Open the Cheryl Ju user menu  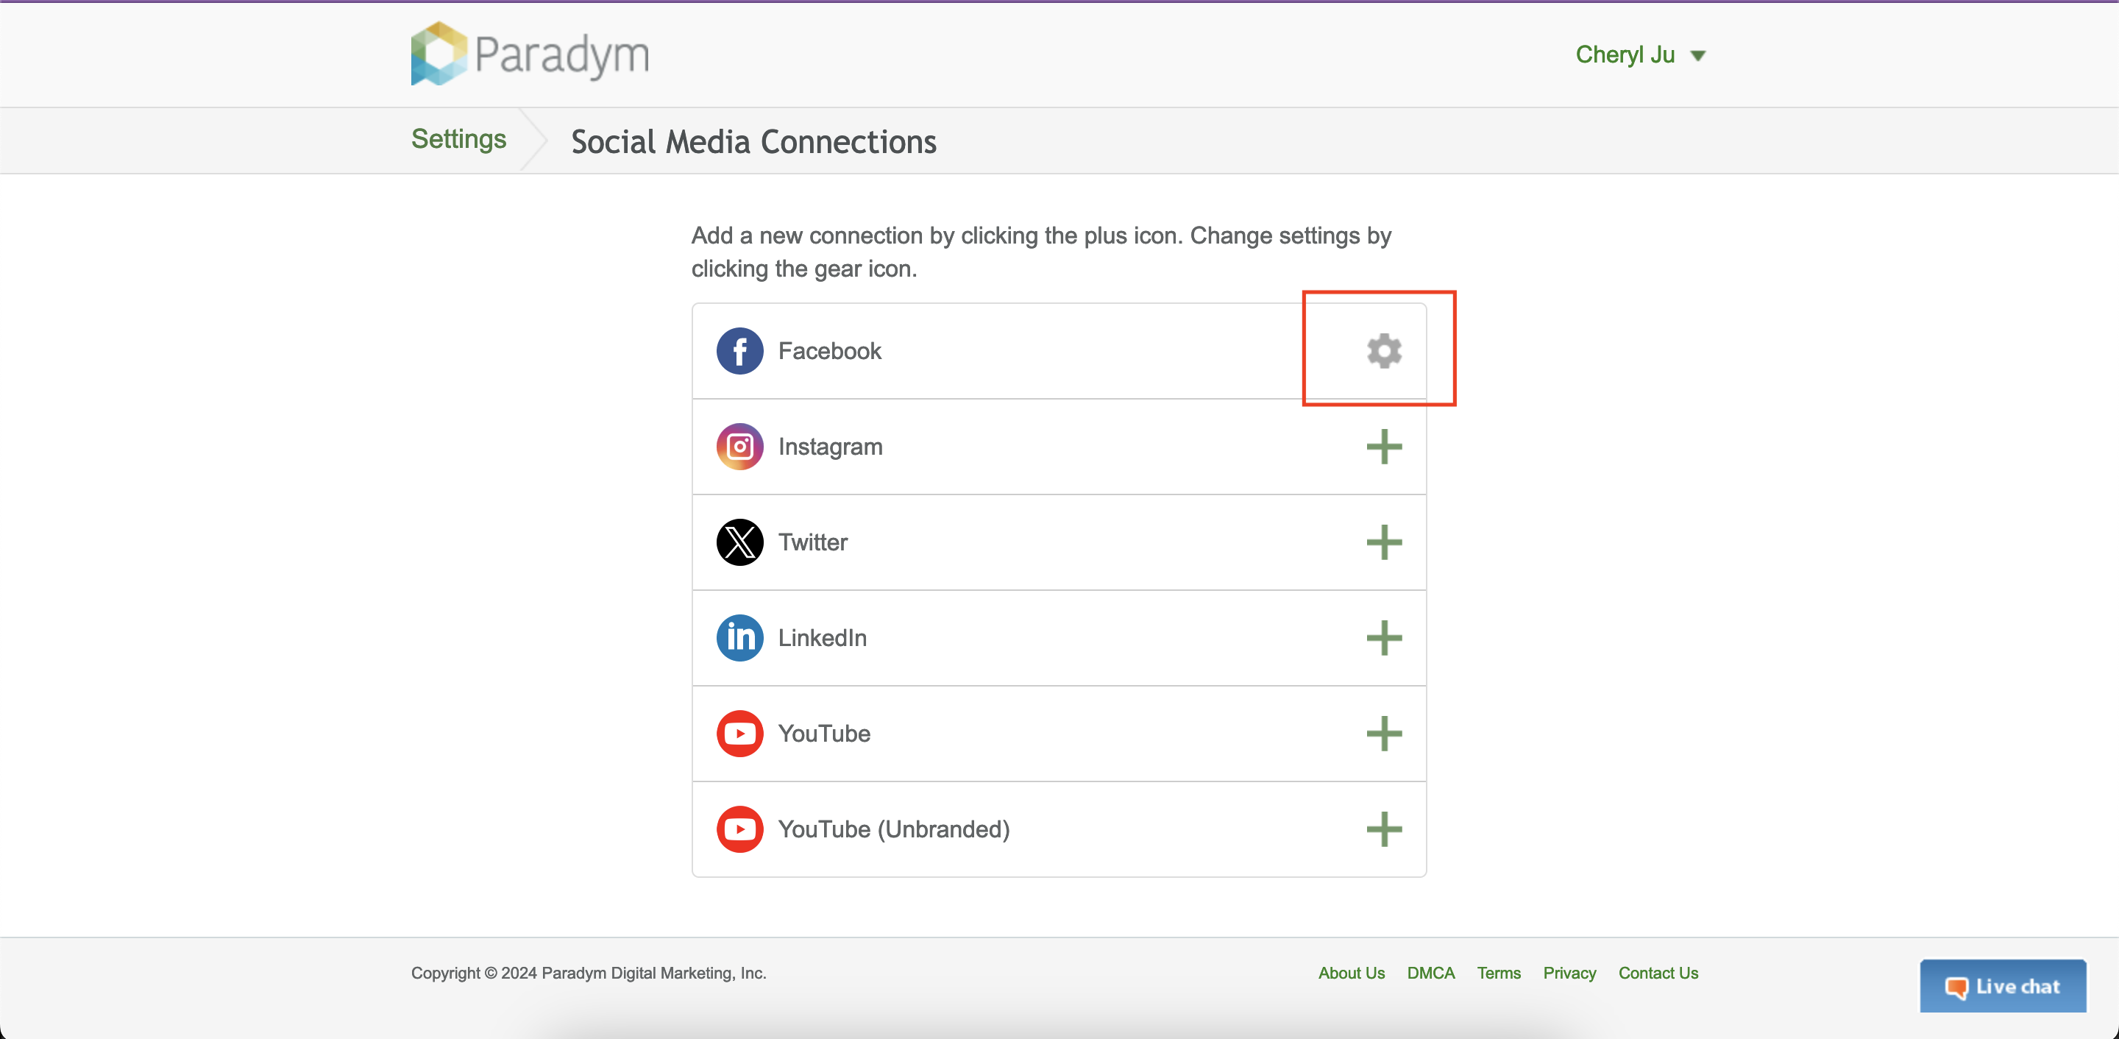1625,55
